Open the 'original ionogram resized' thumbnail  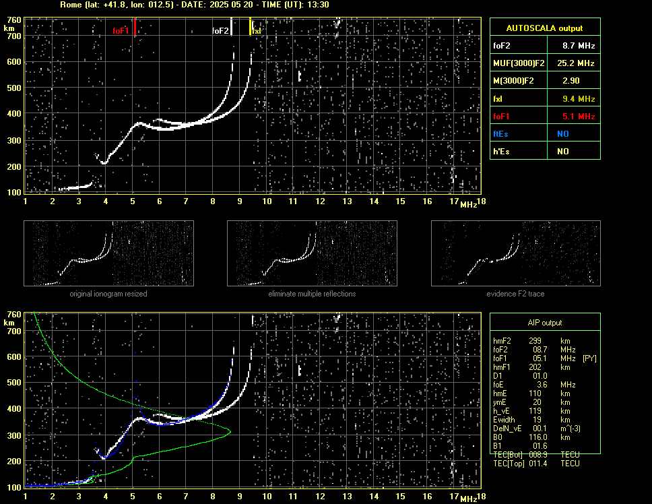point(108,253)
